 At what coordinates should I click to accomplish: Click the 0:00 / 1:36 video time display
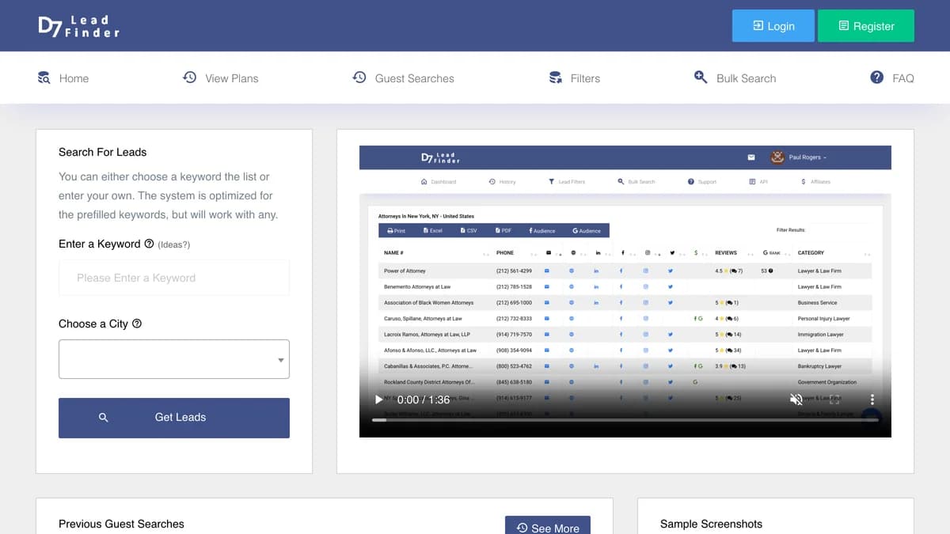pos(424,400)
